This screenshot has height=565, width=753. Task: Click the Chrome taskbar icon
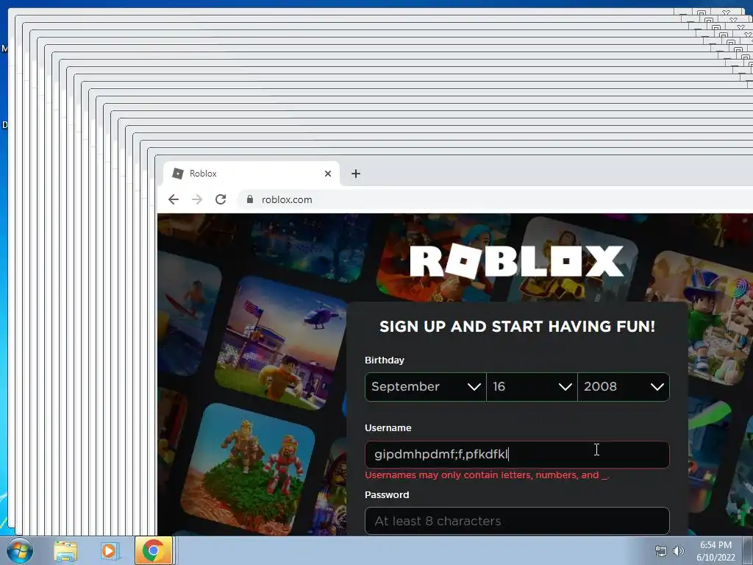154,550
